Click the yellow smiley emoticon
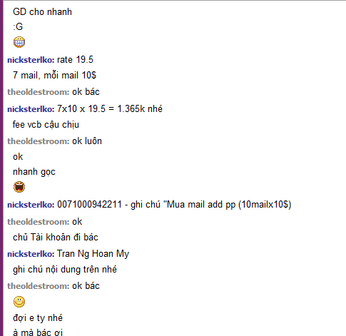 pos(19,302)
